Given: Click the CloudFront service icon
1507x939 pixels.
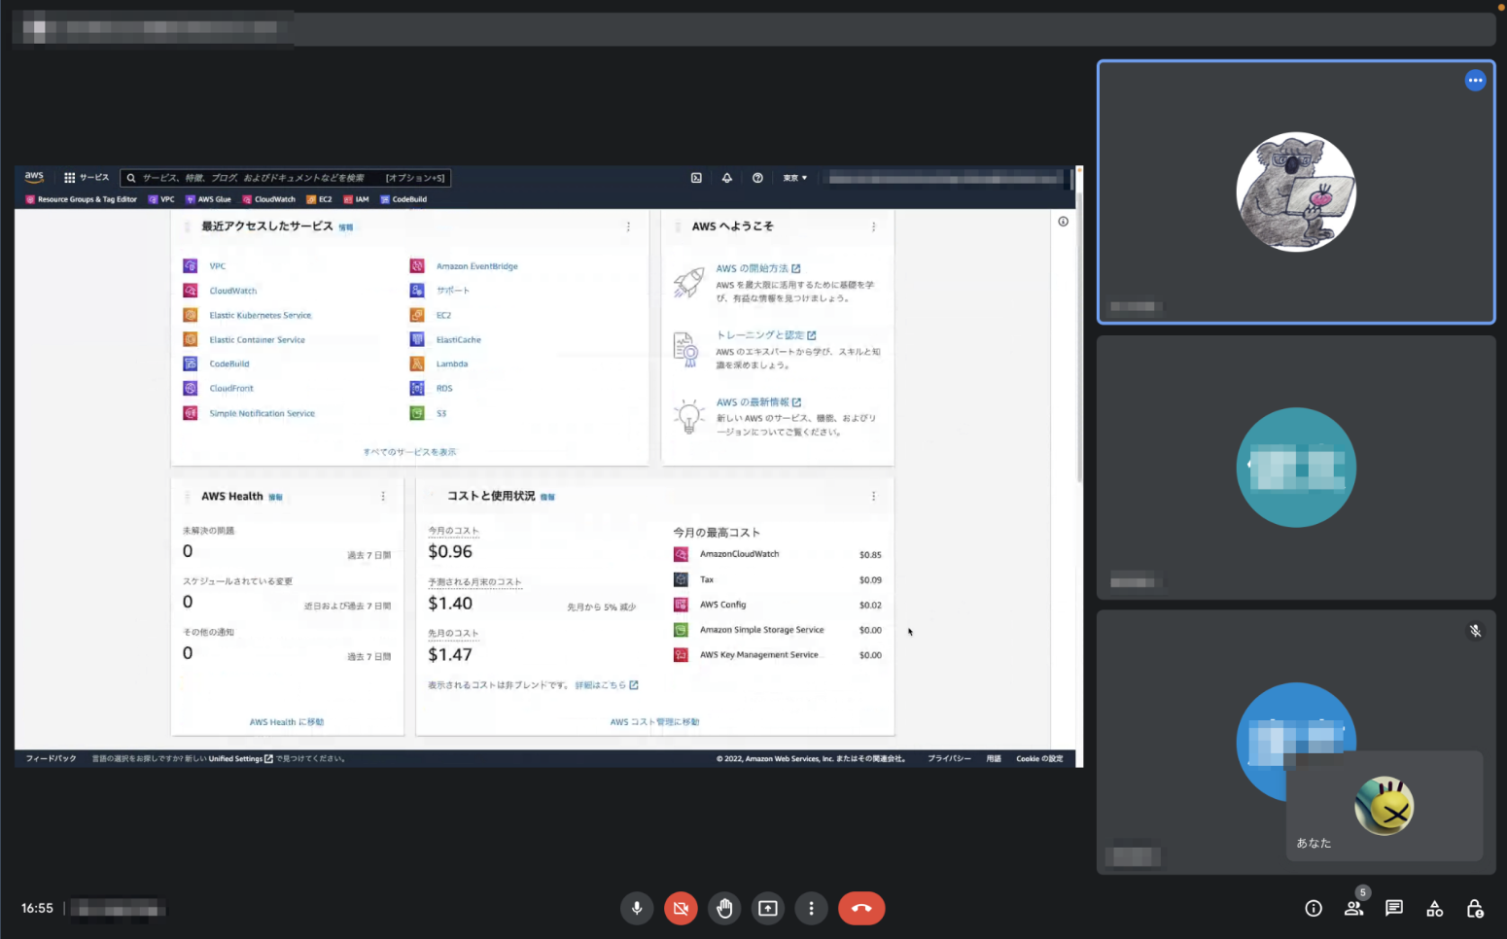Looking at the screenshot, I should [x=191, y=388].
